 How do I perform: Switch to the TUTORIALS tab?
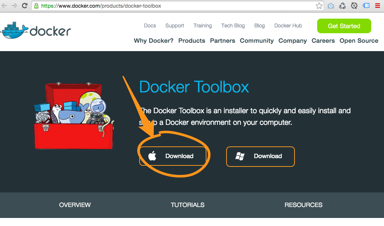[x=187, y=205]
